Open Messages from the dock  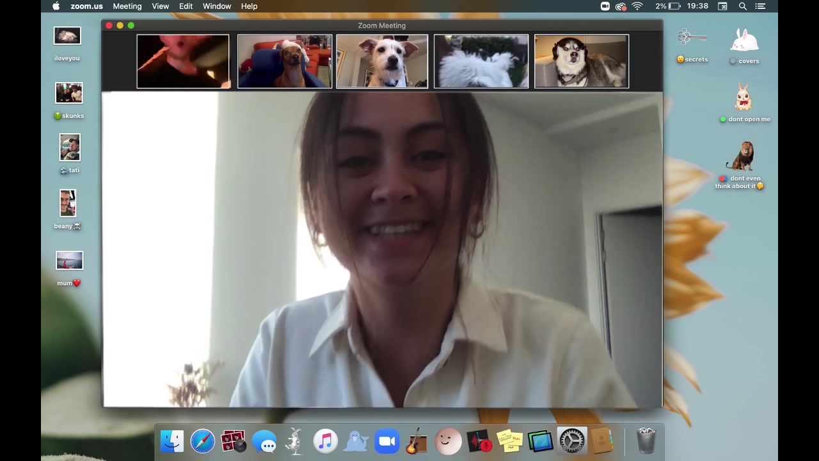pyautogui.click(x=264, y=442)
